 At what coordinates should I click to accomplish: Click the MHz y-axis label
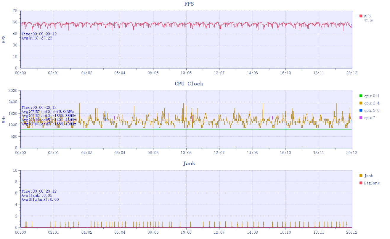pyautogui.click(x=4, y=119)
